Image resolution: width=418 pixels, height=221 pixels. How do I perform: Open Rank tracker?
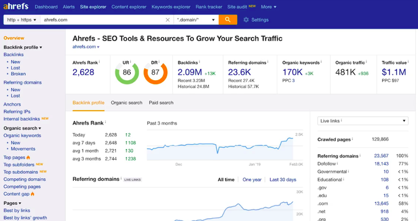click(x=209, y=7)
